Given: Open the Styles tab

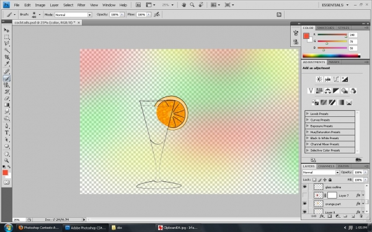Looking at the screenshot, I should tap(343, 28).
